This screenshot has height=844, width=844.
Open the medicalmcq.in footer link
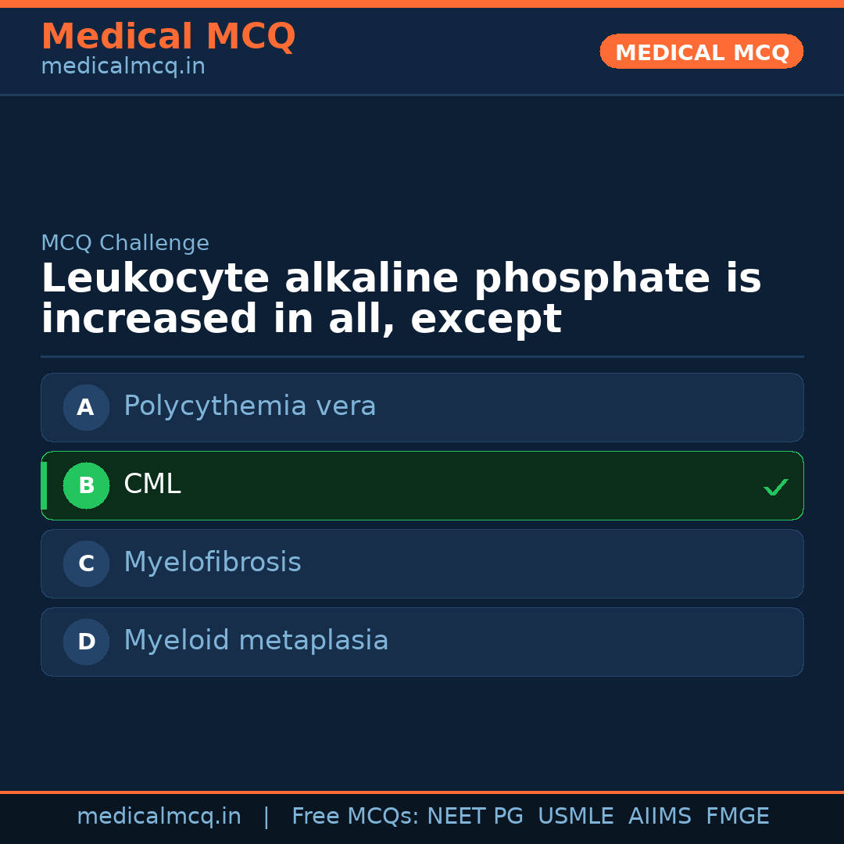click(x=159, y=817)
